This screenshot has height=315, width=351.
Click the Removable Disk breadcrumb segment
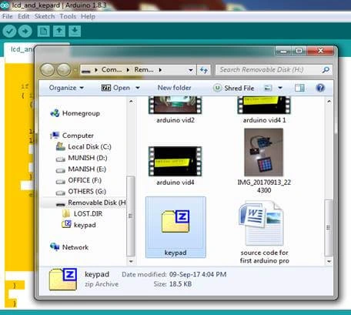coord(144,69)
